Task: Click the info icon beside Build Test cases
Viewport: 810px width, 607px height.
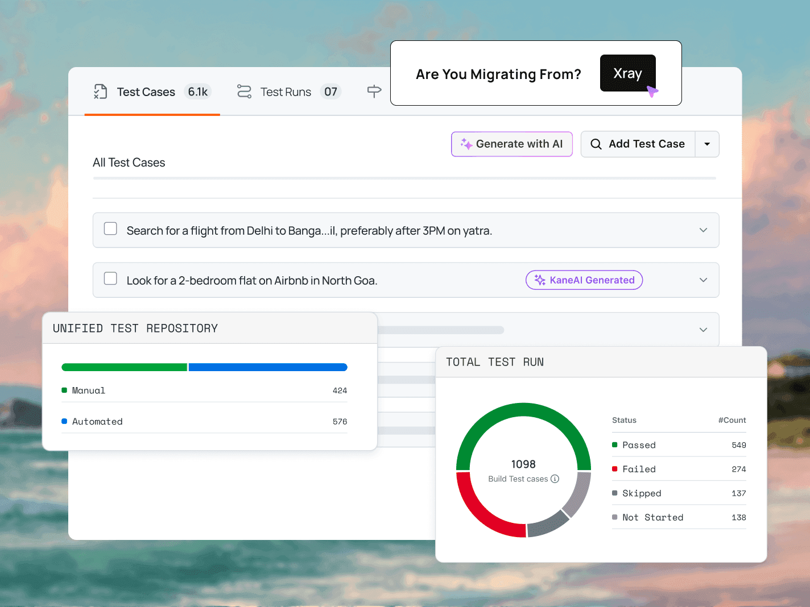Action: (555, 479)
